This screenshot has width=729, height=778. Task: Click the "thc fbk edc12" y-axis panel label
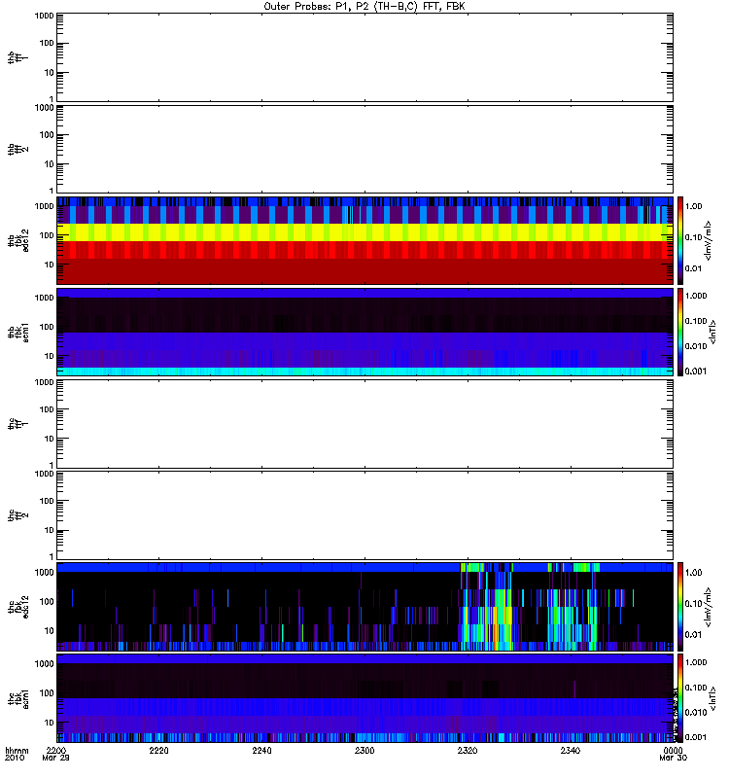pyautogui.click(x=18, y=606)
